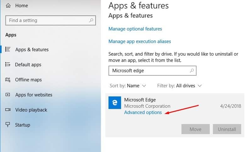Go to Video playback settings
Screen dimensions: 250x152
(31, 110)
